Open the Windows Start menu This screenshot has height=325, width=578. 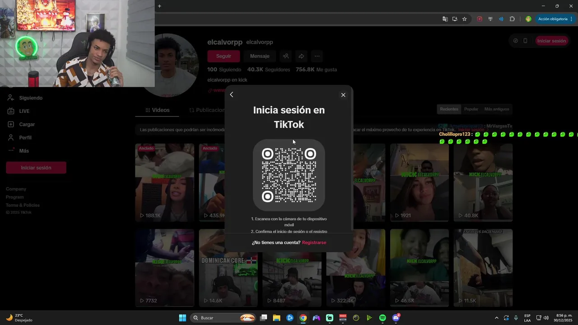[182, 318]
